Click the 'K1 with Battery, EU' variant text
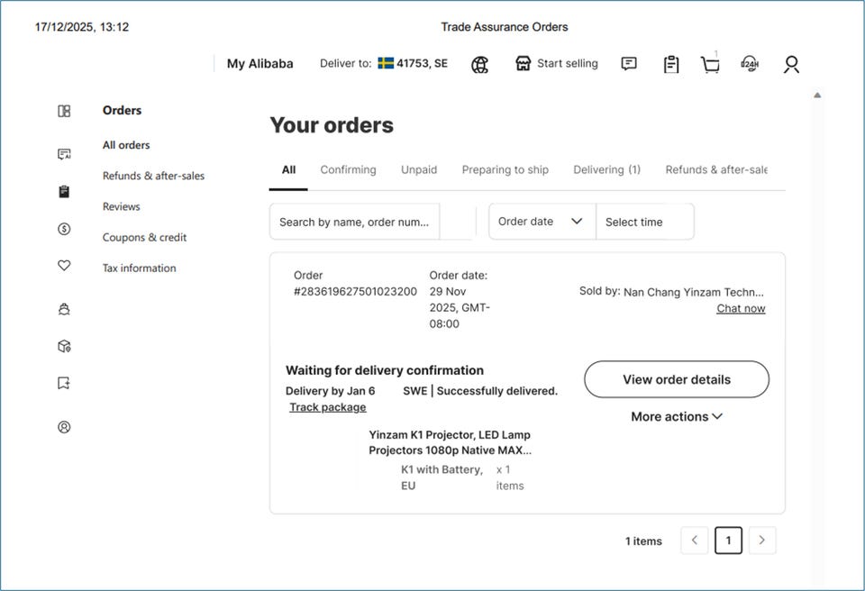 pyautogui.click(x=442, y=477)
